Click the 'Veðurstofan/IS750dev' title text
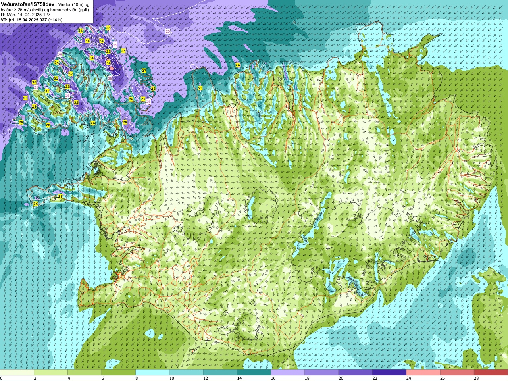The image size is (508, 381). point(28,4)
